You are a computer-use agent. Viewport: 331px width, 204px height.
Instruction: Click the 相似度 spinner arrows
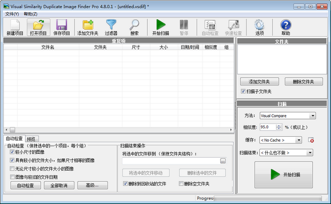279,127
